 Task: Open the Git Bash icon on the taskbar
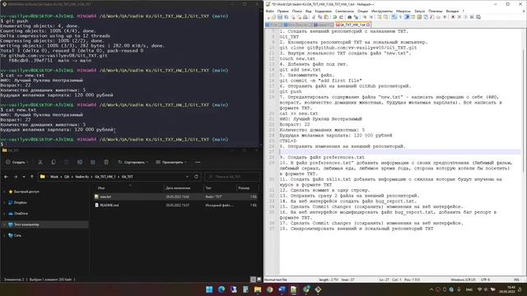point(319,289)
